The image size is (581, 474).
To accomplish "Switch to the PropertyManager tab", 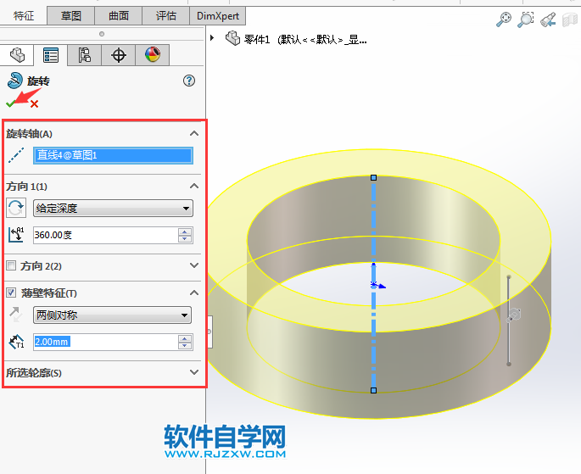I will tap(51, 56).
